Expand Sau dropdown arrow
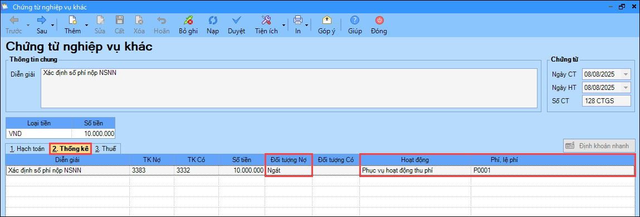This screenshot has height=217, width=640. [x=53, y=25]
